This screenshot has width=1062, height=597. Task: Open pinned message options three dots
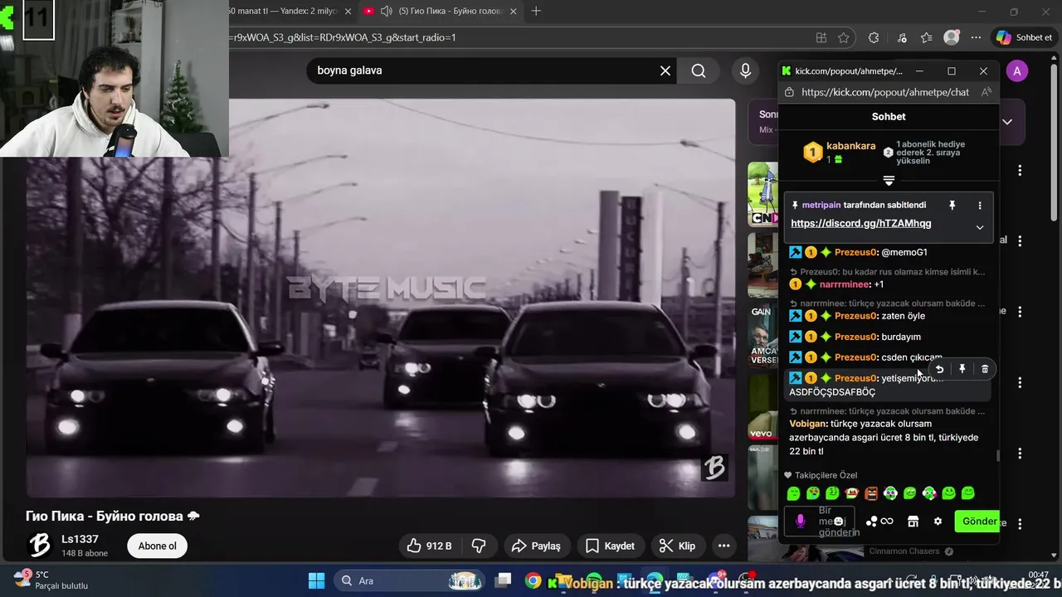980,205
